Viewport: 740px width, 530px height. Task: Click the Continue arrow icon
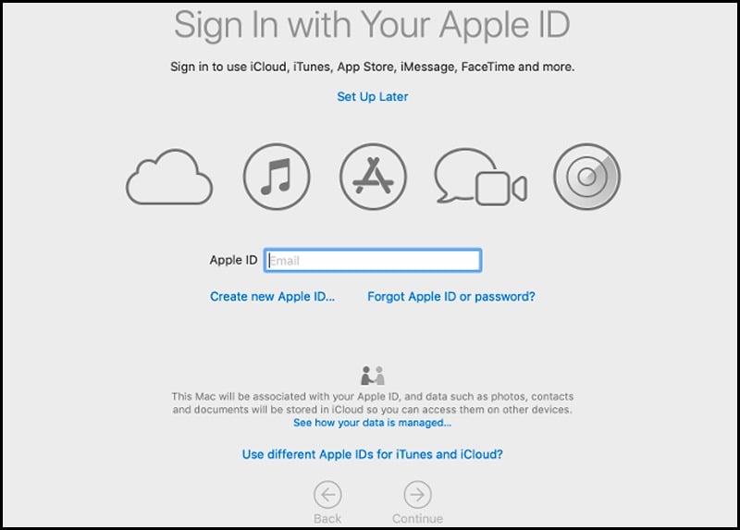[418, 495]
